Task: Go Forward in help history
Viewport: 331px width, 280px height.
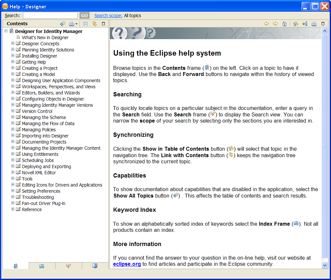Action: [x=275, y=24]
